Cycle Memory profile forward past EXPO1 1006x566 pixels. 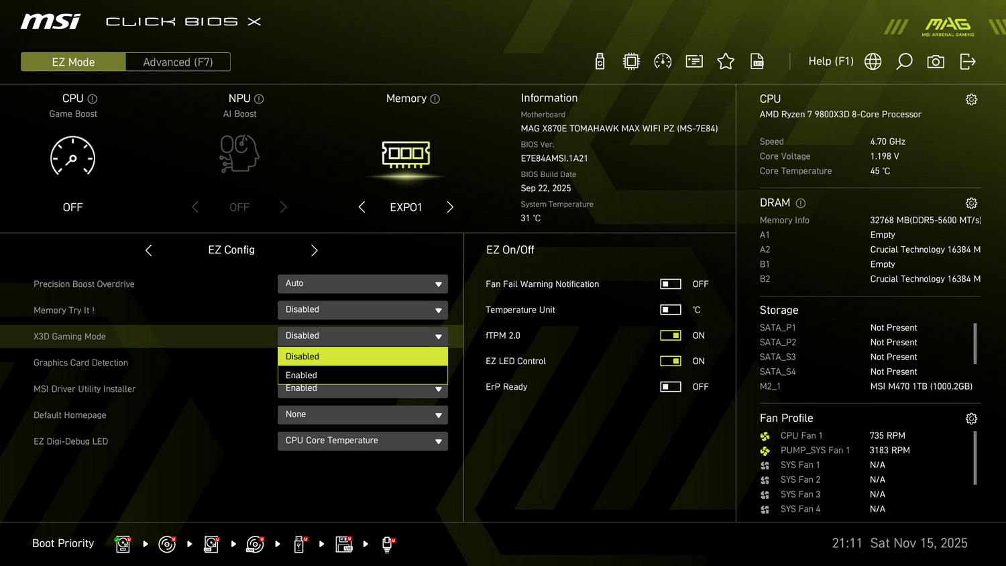pos(450,207)
